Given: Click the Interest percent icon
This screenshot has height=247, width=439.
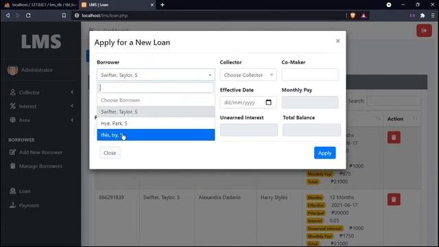Looking at the screenshot, I should [x=12, y=106].
